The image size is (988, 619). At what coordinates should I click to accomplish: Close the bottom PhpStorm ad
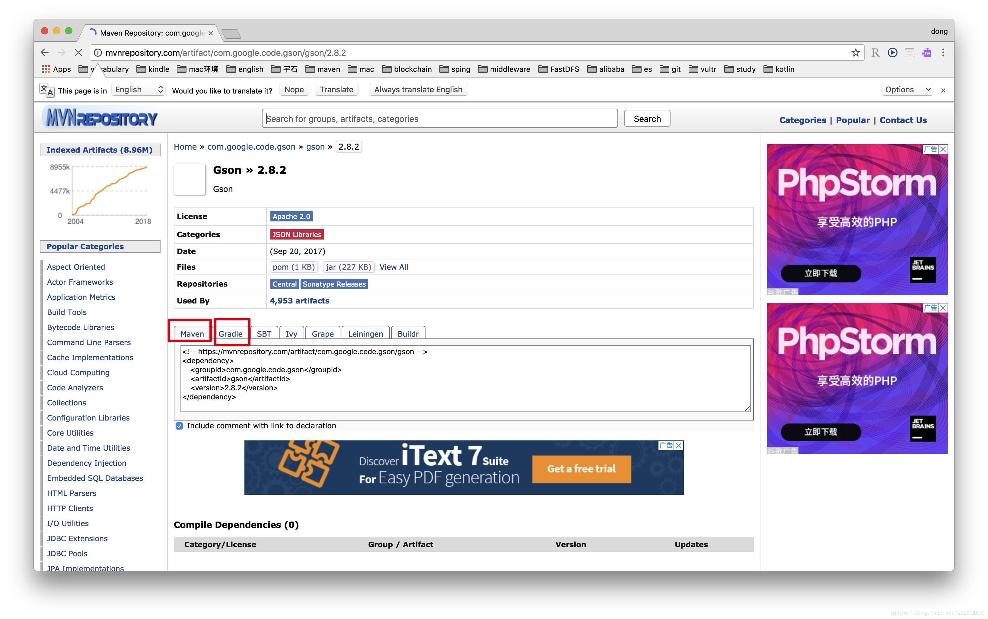click(x=943, y=307)
